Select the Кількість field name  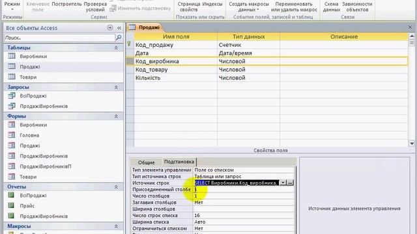pyautogui.click(x=148, y=78)
